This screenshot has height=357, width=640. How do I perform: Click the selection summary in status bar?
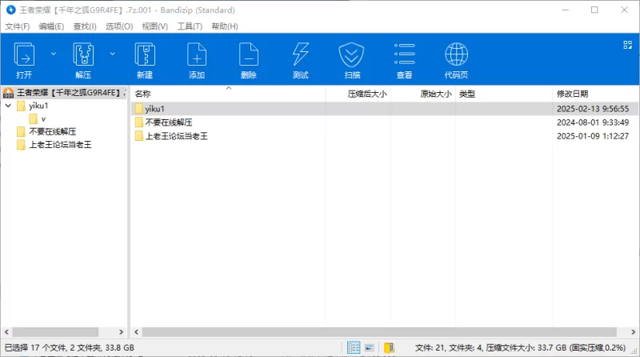pos(70,347)
